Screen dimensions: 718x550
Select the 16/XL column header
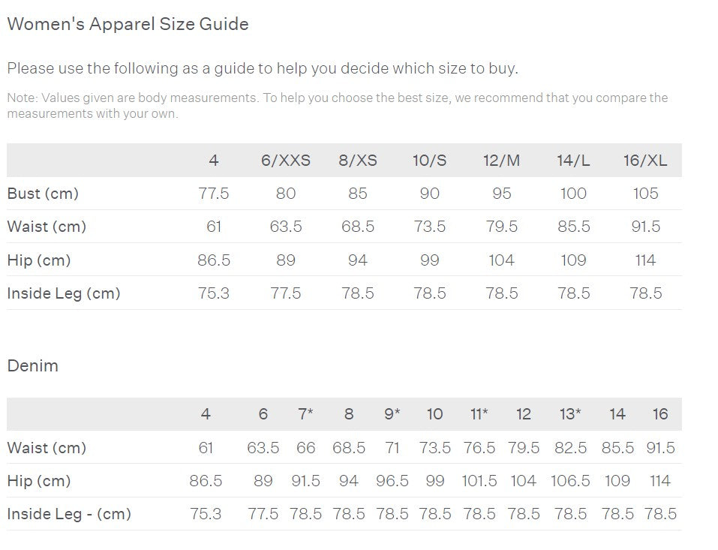[x=644, y=161]
